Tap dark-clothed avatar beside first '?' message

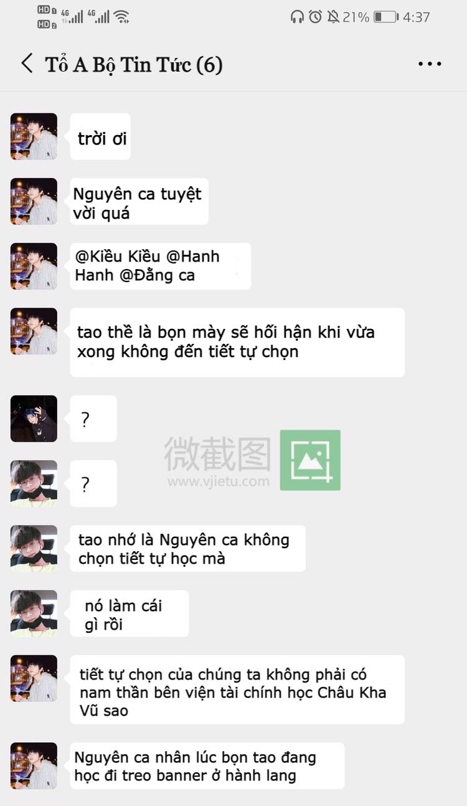34,419
